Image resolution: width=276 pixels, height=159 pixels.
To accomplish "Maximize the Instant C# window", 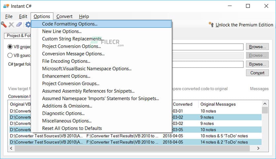I will (x=248, y=6).
